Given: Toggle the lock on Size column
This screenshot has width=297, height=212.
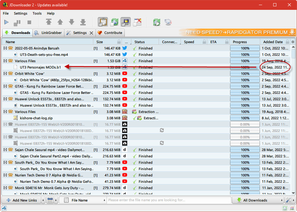Looking at the screenshot, I should 119,42.
